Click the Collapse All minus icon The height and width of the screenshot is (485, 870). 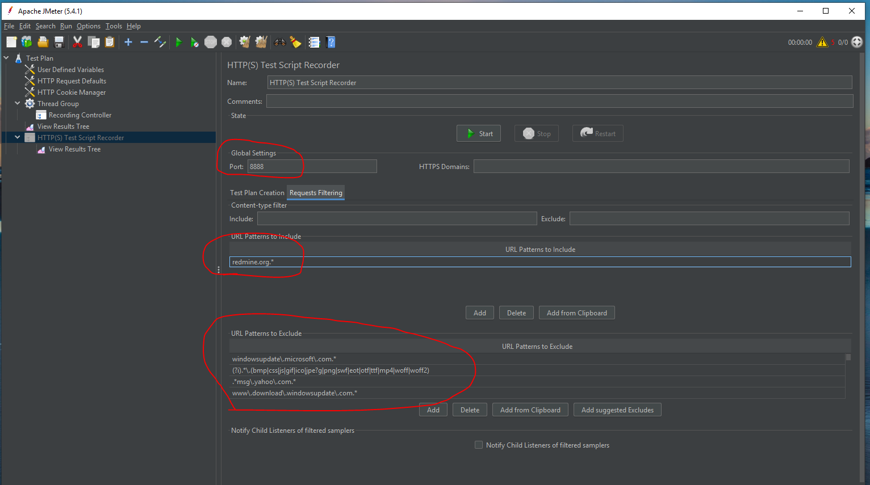(x=144, y=42)
